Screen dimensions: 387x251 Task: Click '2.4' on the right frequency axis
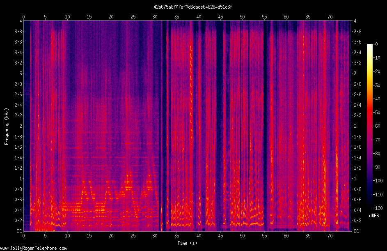point(357,105)
